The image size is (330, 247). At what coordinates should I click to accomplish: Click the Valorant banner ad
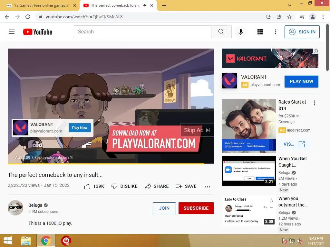(x=270, y=58)
